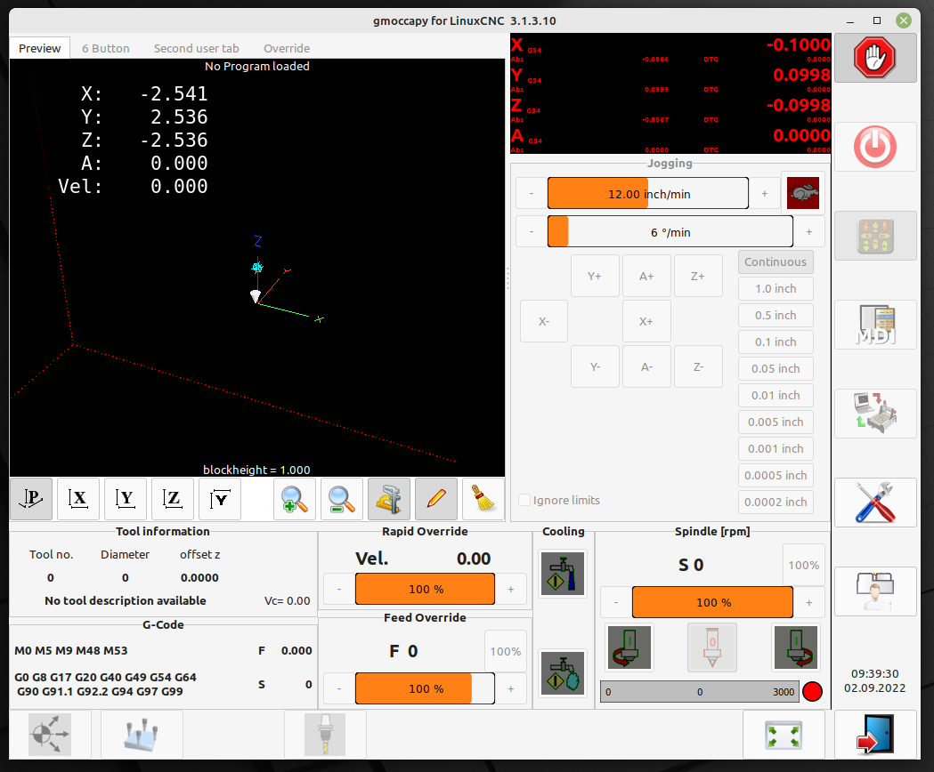The image size is (934, 772).
Task: Open tool change options icon
Action: (x=325, y=735)
